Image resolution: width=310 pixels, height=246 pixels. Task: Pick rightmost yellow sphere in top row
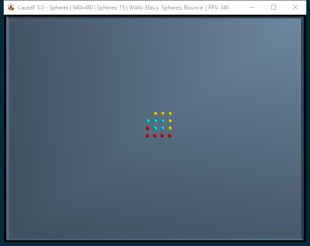pyautogui.click(x=170, y=113)
